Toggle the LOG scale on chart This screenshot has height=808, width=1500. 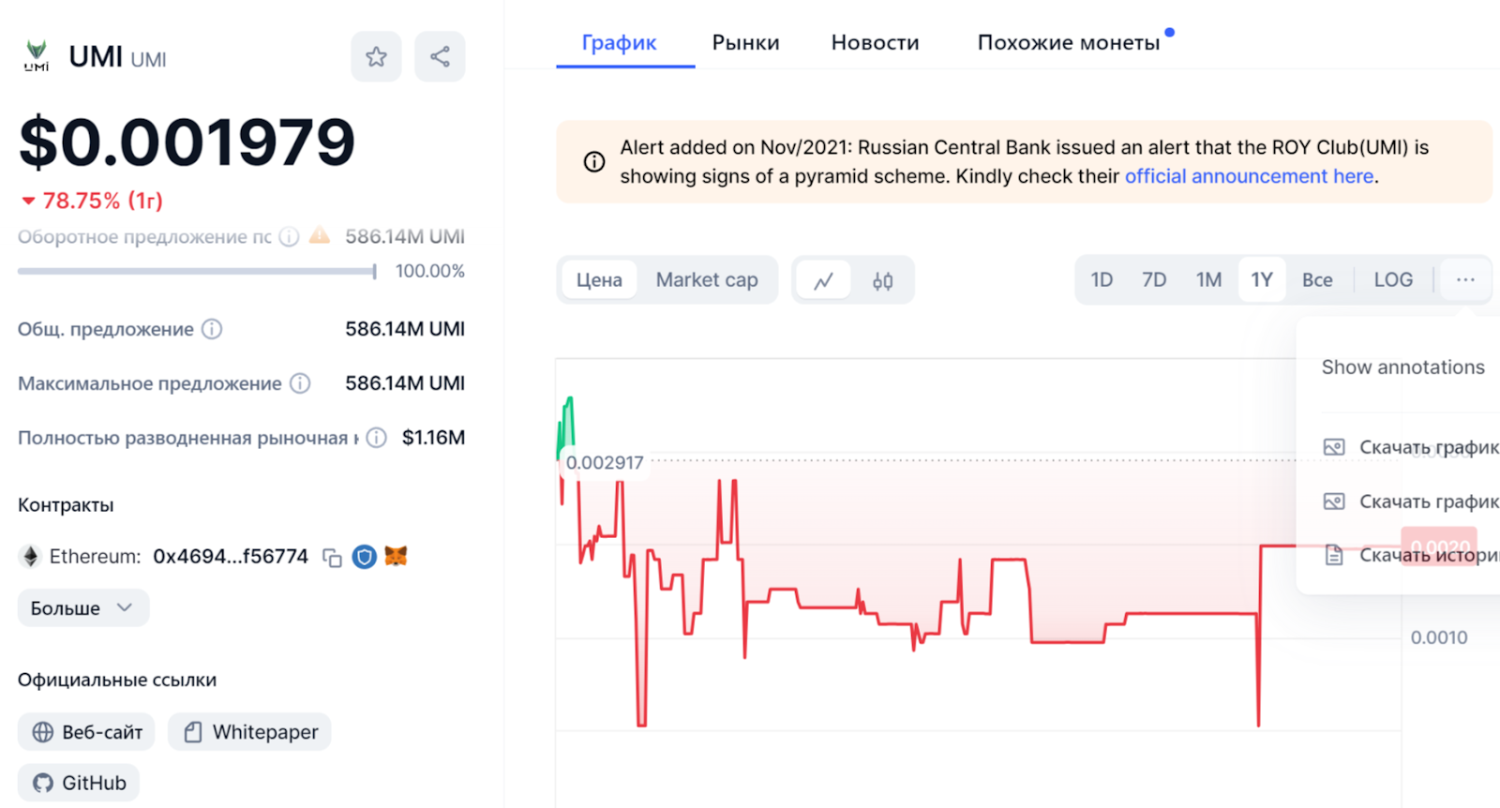coord(1392,280)
